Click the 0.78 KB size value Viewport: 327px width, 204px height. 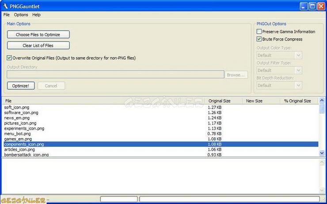215,133
